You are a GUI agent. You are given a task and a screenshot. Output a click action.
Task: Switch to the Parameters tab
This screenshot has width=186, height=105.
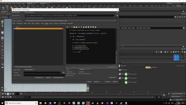coord(19,24)
